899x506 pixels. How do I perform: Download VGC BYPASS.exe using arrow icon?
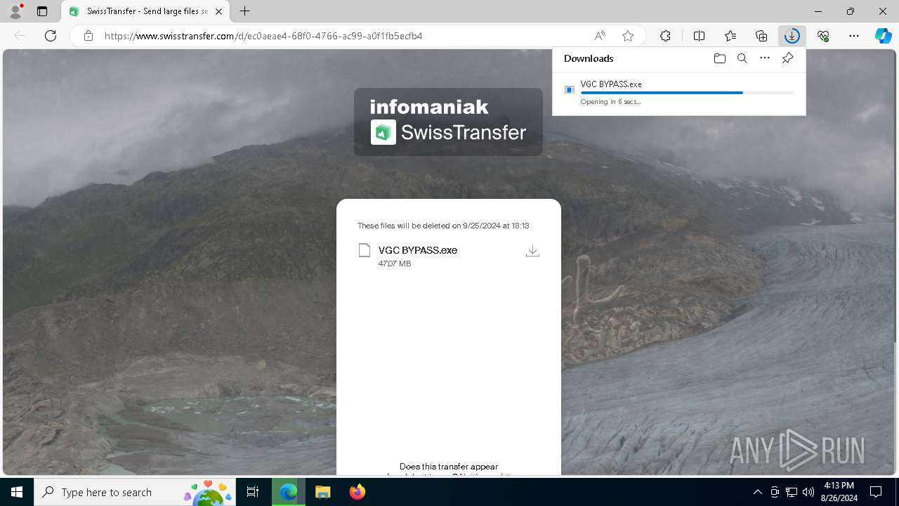(x=532, y=250)
